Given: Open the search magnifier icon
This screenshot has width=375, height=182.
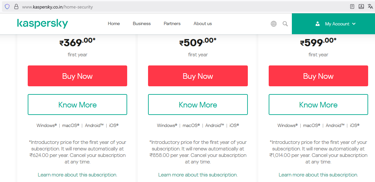Looking at the screenshot, I should pos(285,24).
